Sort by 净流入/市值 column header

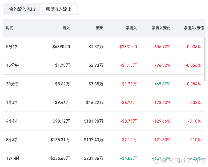click(194, 28)
